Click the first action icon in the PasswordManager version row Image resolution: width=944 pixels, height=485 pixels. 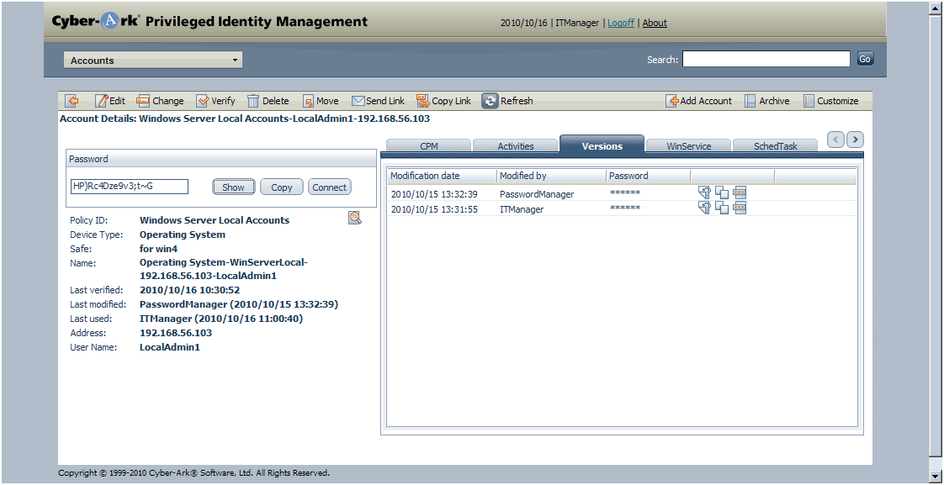coord(704,193)
